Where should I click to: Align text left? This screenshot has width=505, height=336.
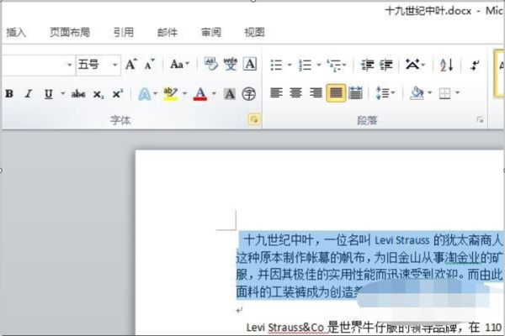click(276, 93)
